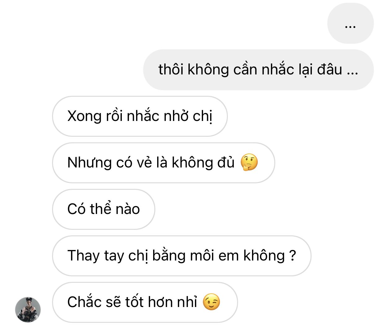Click the word 'nào' in the short bubble
The image size is (385, 325).
tap(127, 209)
